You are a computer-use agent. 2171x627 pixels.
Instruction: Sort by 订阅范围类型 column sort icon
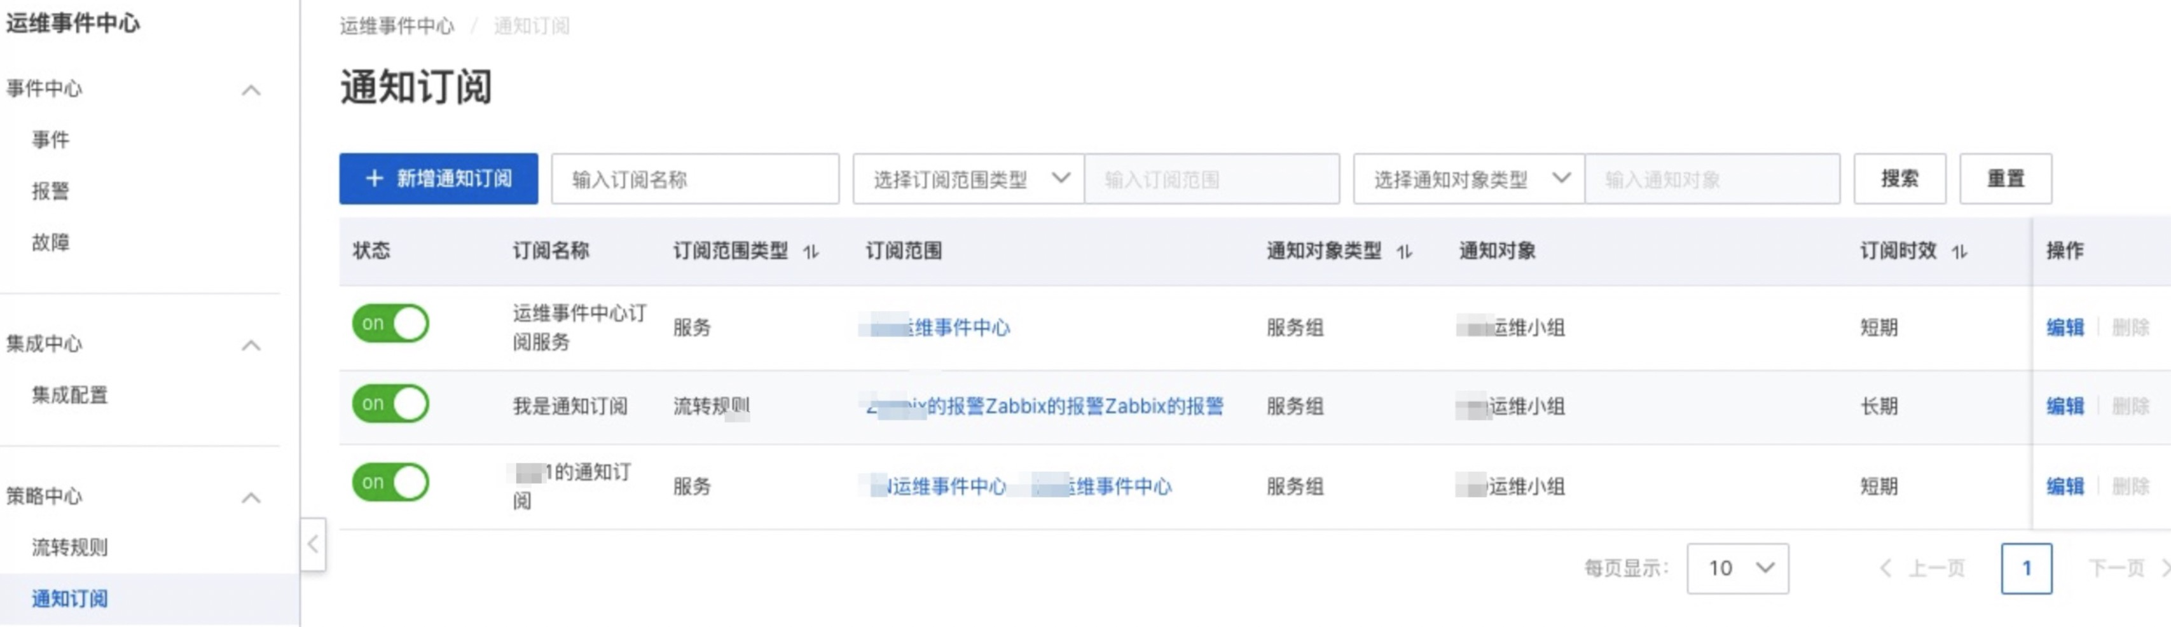click(811, 252)
